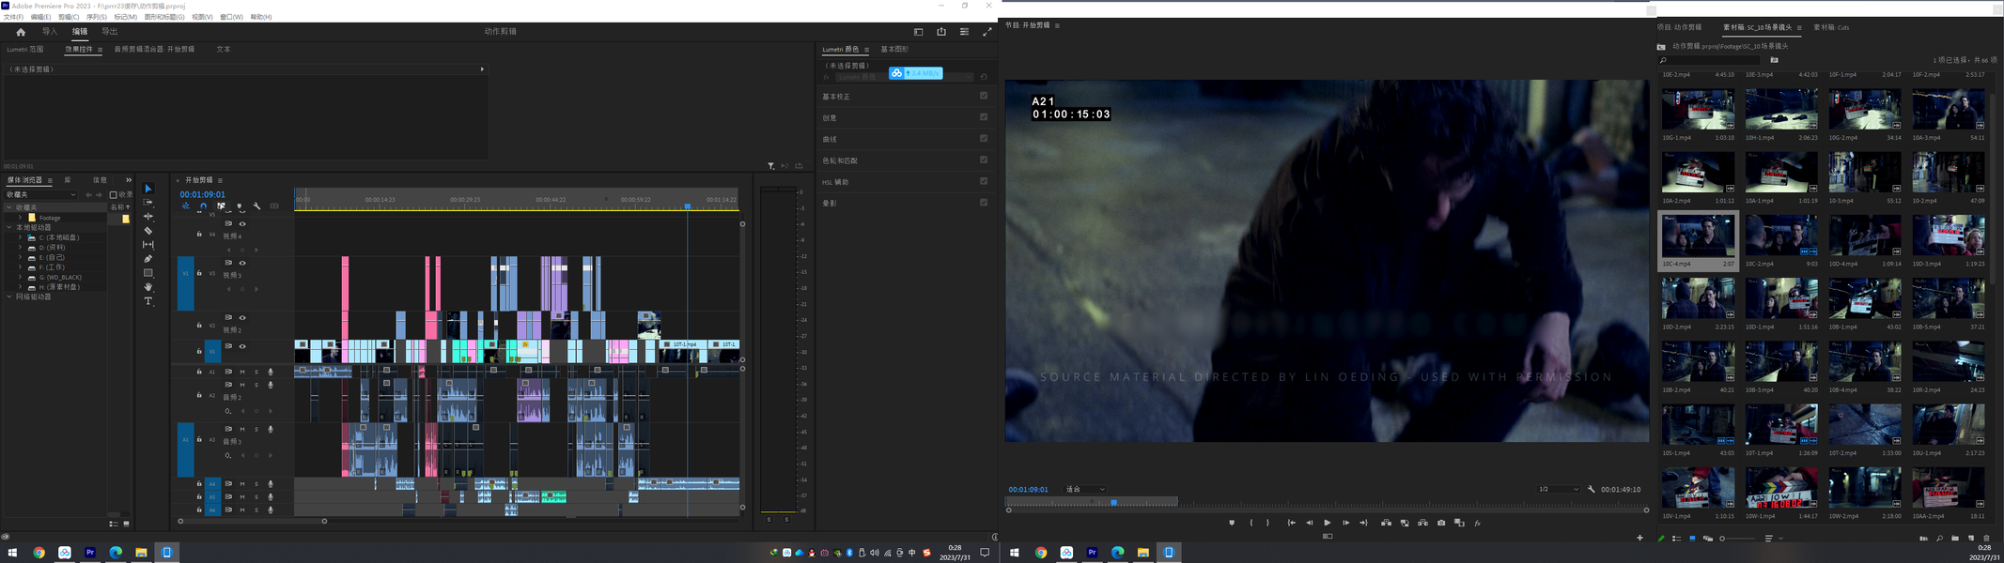Click Mark In bracket button
Screen dimensions: 2004x563
click(x=1251, y=523)
